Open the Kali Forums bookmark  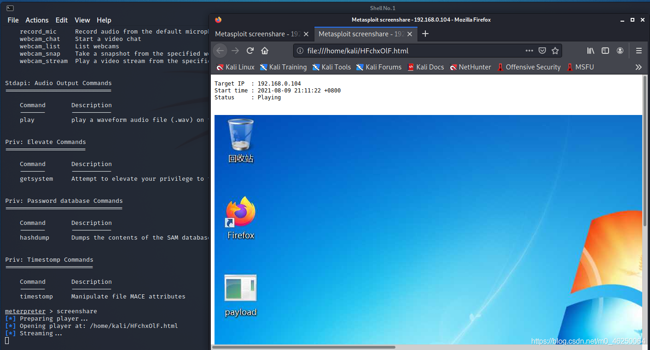tap(379, 67)
